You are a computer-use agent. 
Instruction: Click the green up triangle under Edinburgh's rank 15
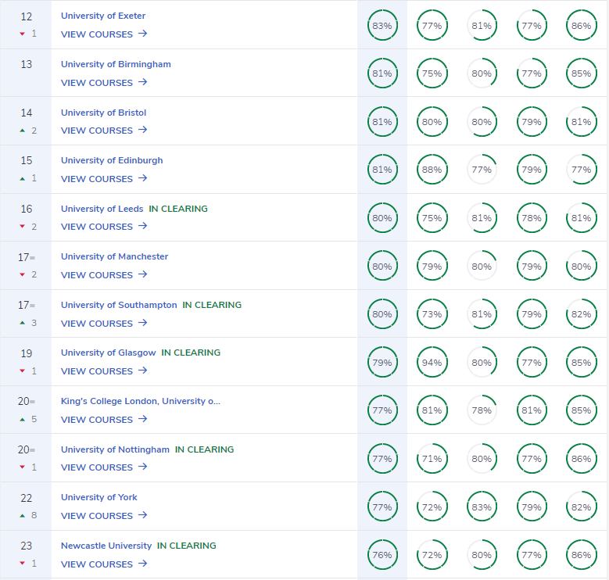click(23, 178)
